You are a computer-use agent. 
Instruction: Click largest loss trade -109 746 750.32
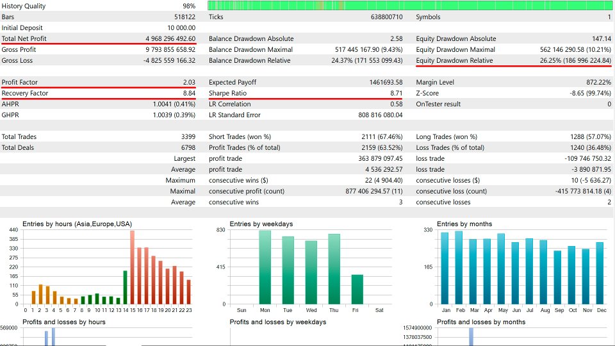588,158
